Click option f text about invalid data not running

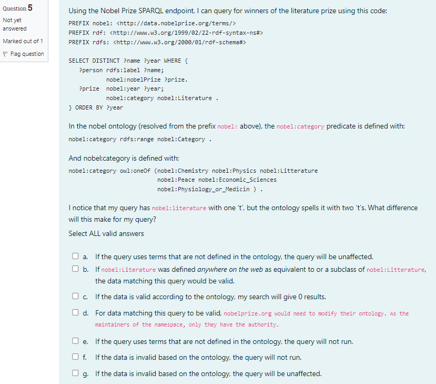198,358
